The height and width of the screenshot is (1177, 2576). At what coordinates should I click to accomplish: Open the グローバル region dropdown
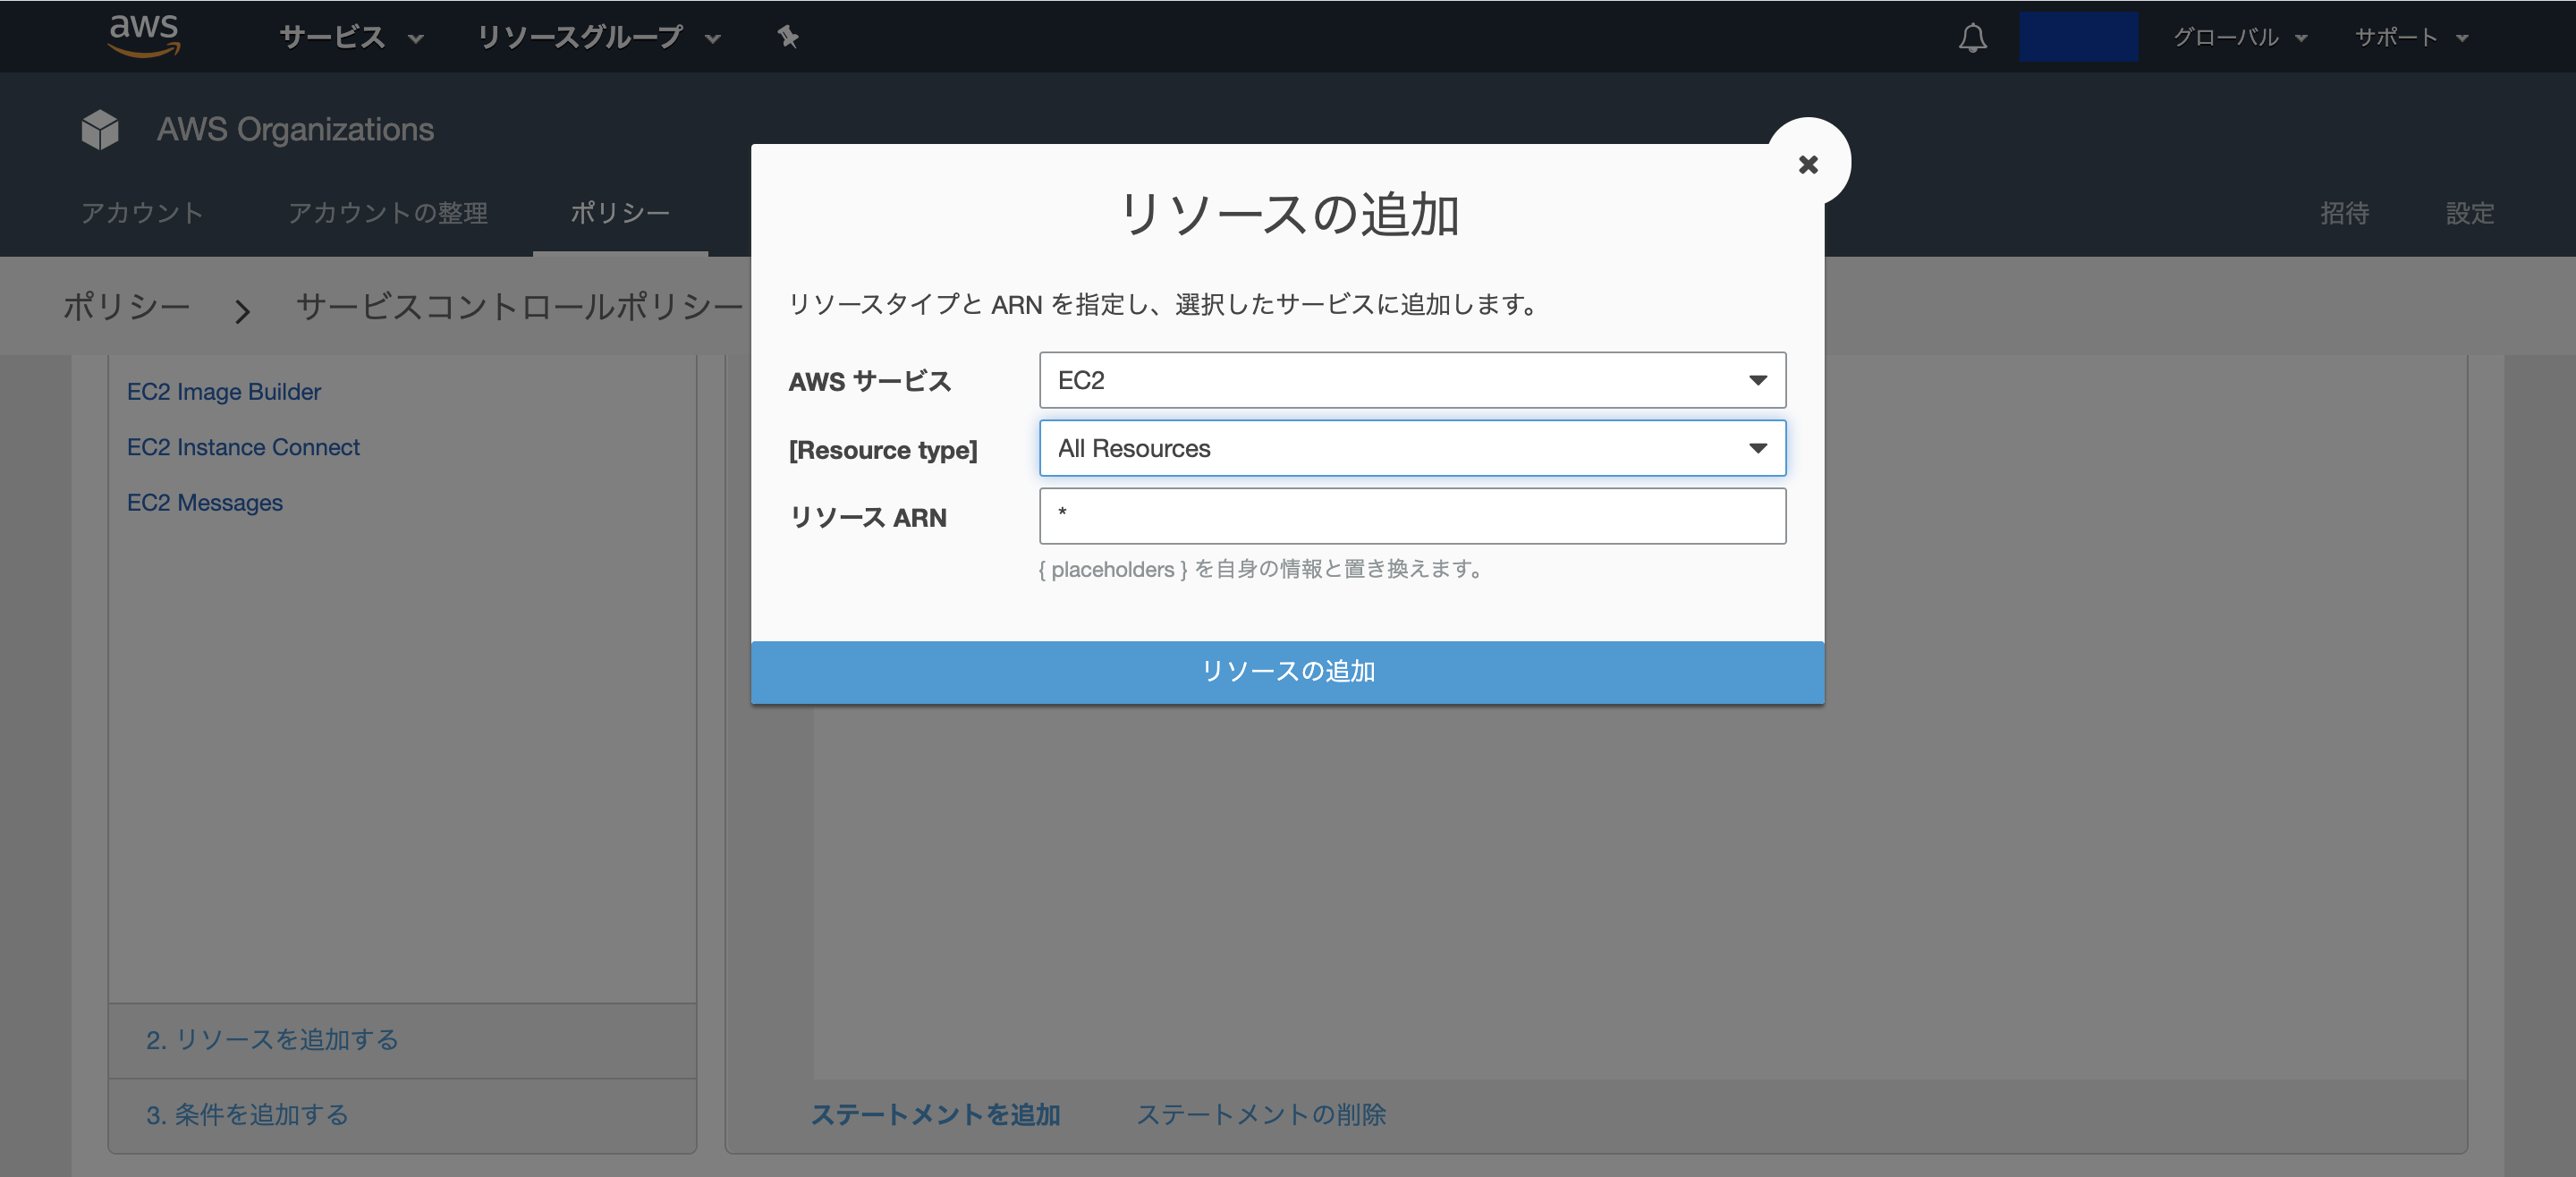2240,37
